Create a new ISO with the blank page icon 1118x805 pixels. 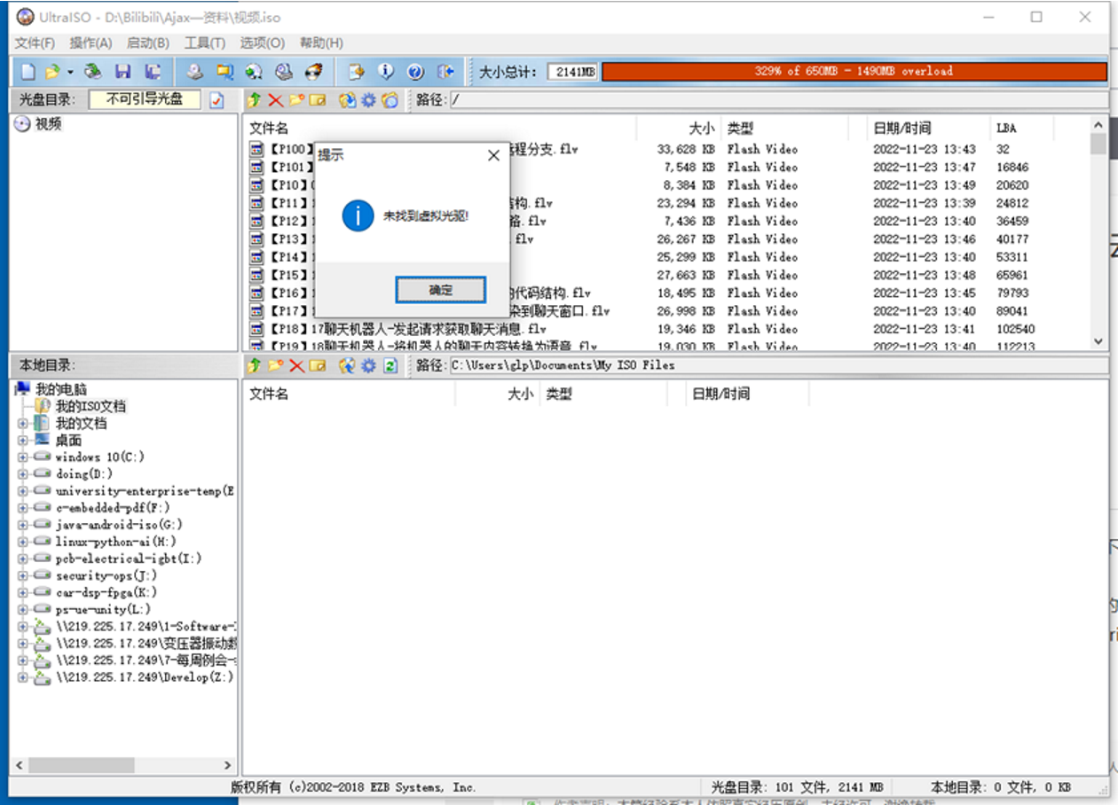tap(28, 72)
